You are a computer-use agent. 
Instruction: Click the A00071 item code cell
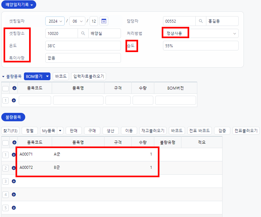point(35,154)
